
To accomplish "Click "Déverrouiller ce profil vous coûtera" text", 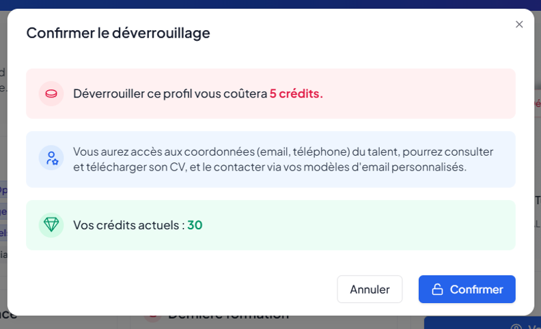I will [170, 94].
